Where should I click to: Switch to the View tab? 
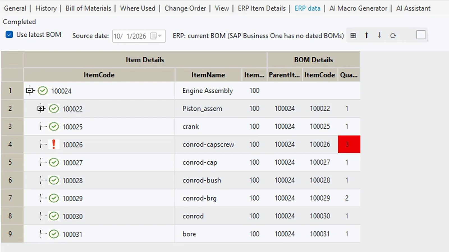coord(222,8)
